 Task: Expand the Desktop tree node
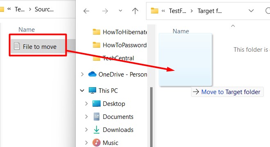click(86, 103)
